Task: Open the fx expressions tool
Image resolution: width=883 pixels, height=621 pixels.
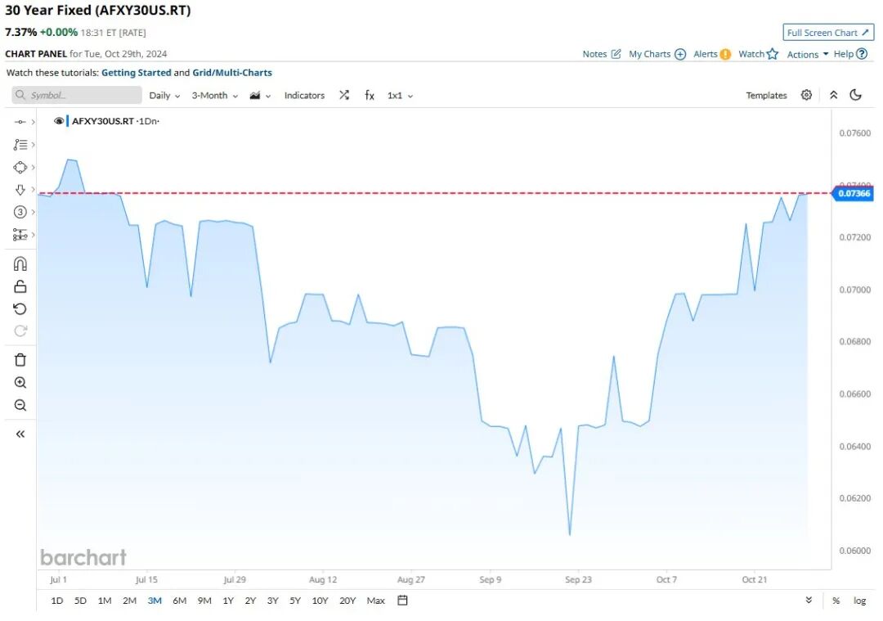Action: [370, 95]
